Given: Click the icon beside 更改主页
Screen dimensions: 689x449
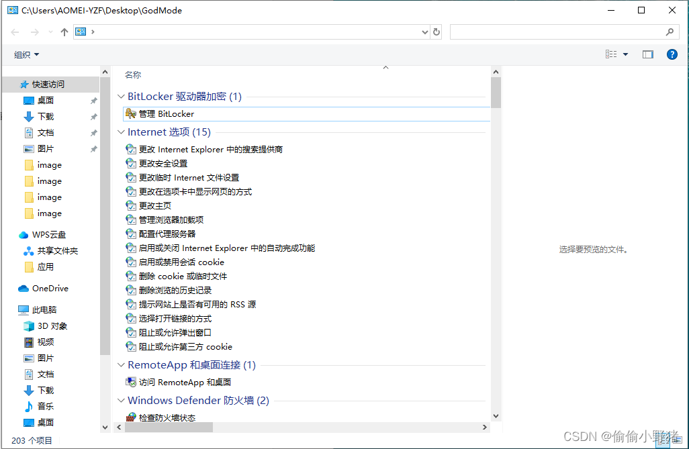Looking at the screenshot, I should click(131, 205).
